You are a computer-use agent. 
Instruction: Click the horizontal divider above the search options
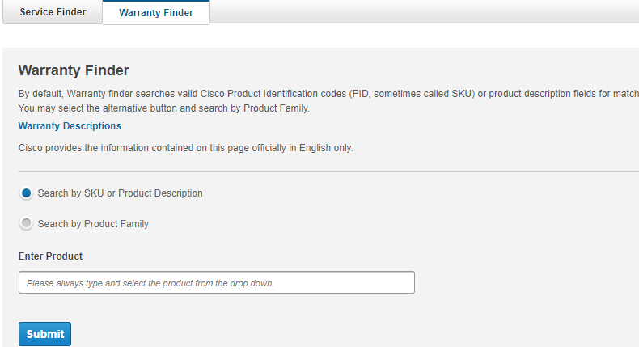click(x=324, y=171)
